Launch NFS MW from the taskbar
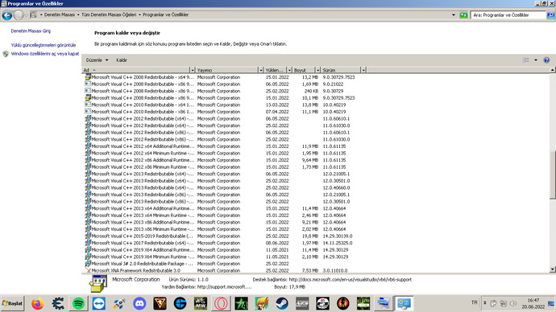556x312 pixels. click(x=201, y=303)
